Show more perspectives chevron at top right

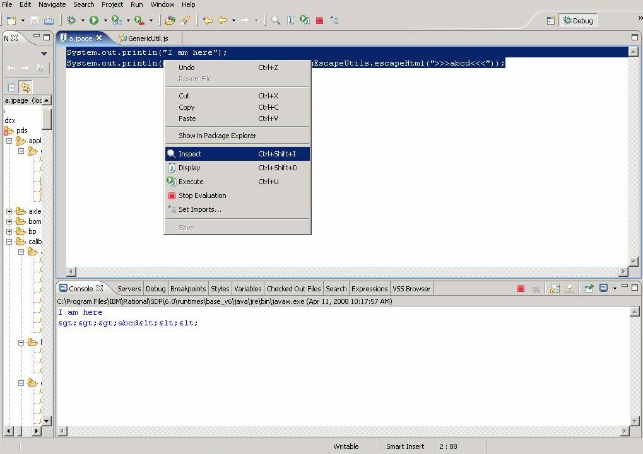point(640,18)
